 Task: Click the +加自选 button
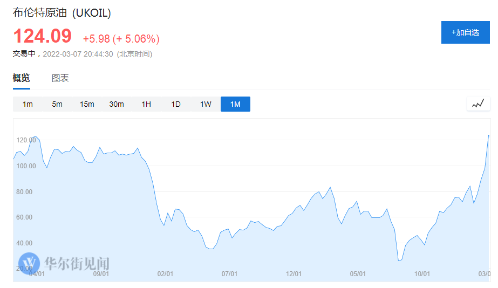tap(465, 32)
